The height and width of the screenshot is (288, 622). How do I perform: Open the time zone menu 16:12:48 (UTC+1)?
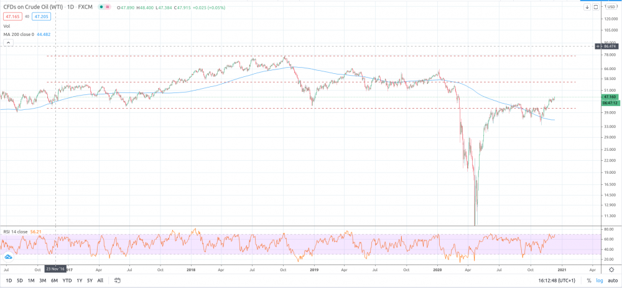[557, 281]
